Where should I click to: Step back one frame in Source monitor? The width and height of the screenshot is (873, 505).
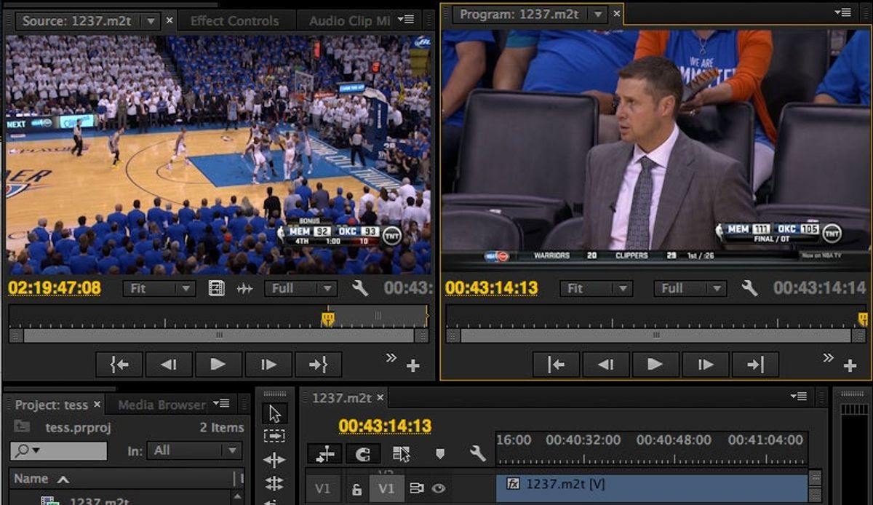pos(169,364)
